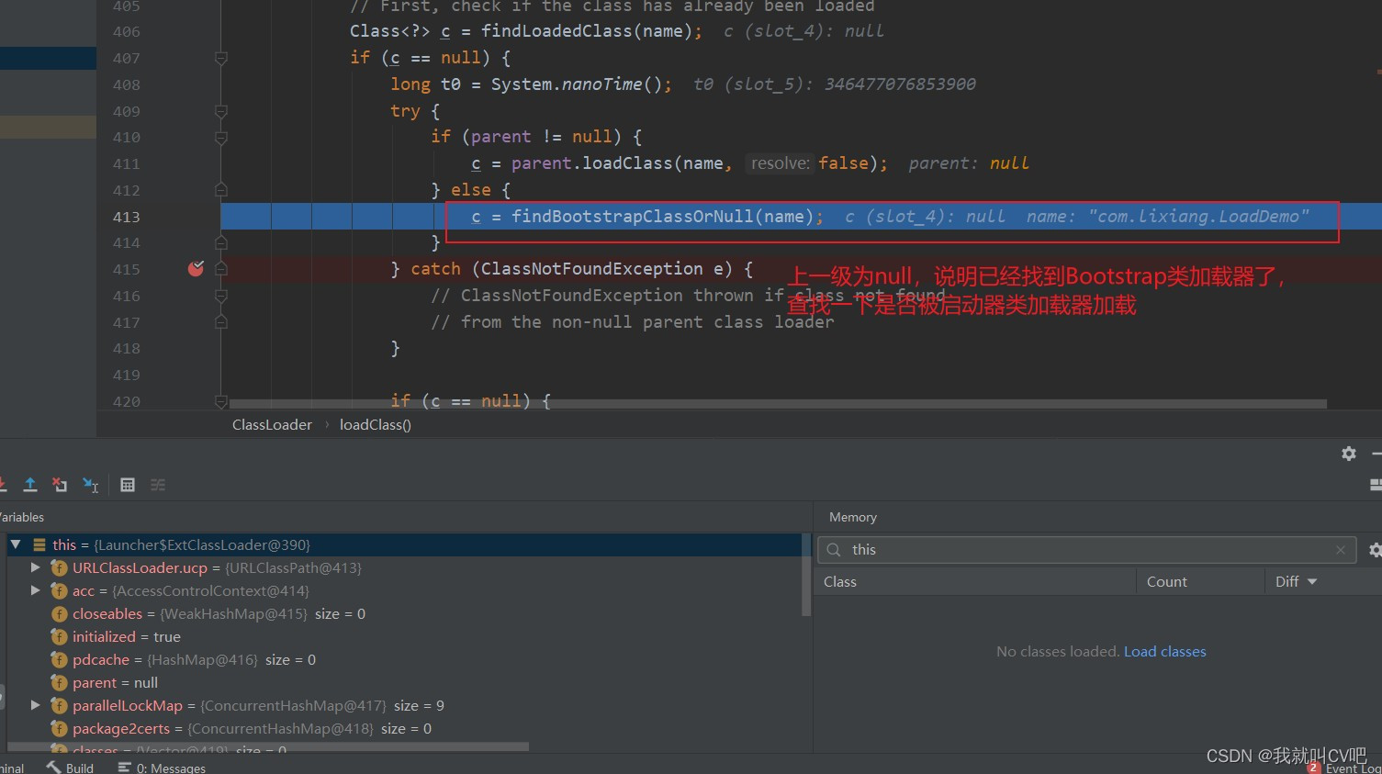
Task: Fold the code block at line 407
Action: (x=220, y=58)
